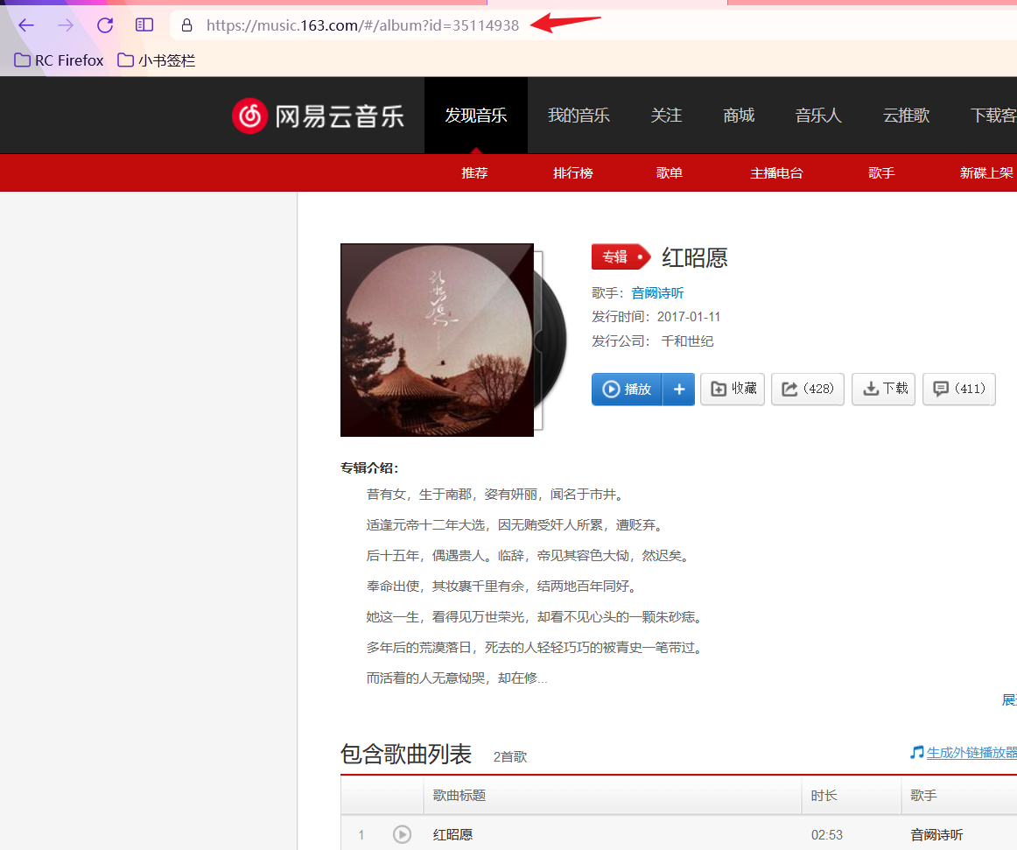Click the share button showing 428
Image resolution: width=1017 pixels, height=850 pixels.
tap(808, 389)
